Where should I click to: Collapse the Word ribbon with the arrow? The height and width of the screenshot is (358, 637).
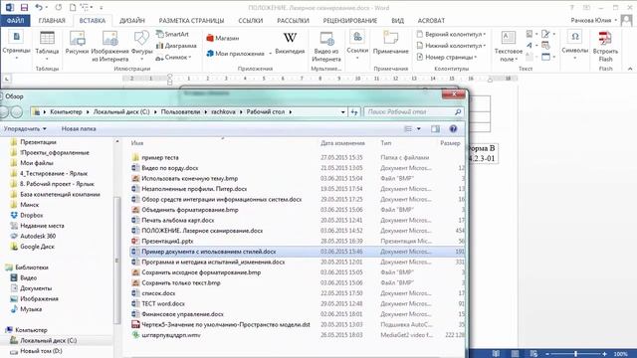pyautogui.click(x=630, y=69)
